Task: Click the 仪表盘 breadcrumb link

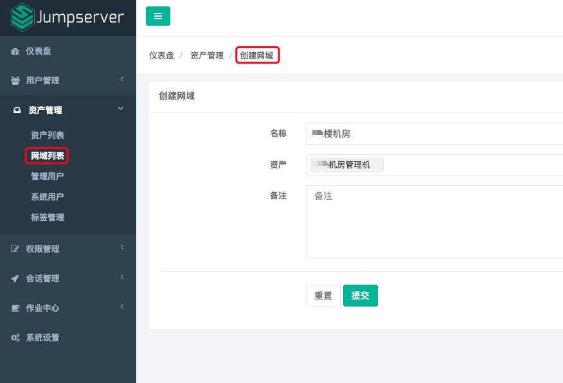Action: pos(161,55)
